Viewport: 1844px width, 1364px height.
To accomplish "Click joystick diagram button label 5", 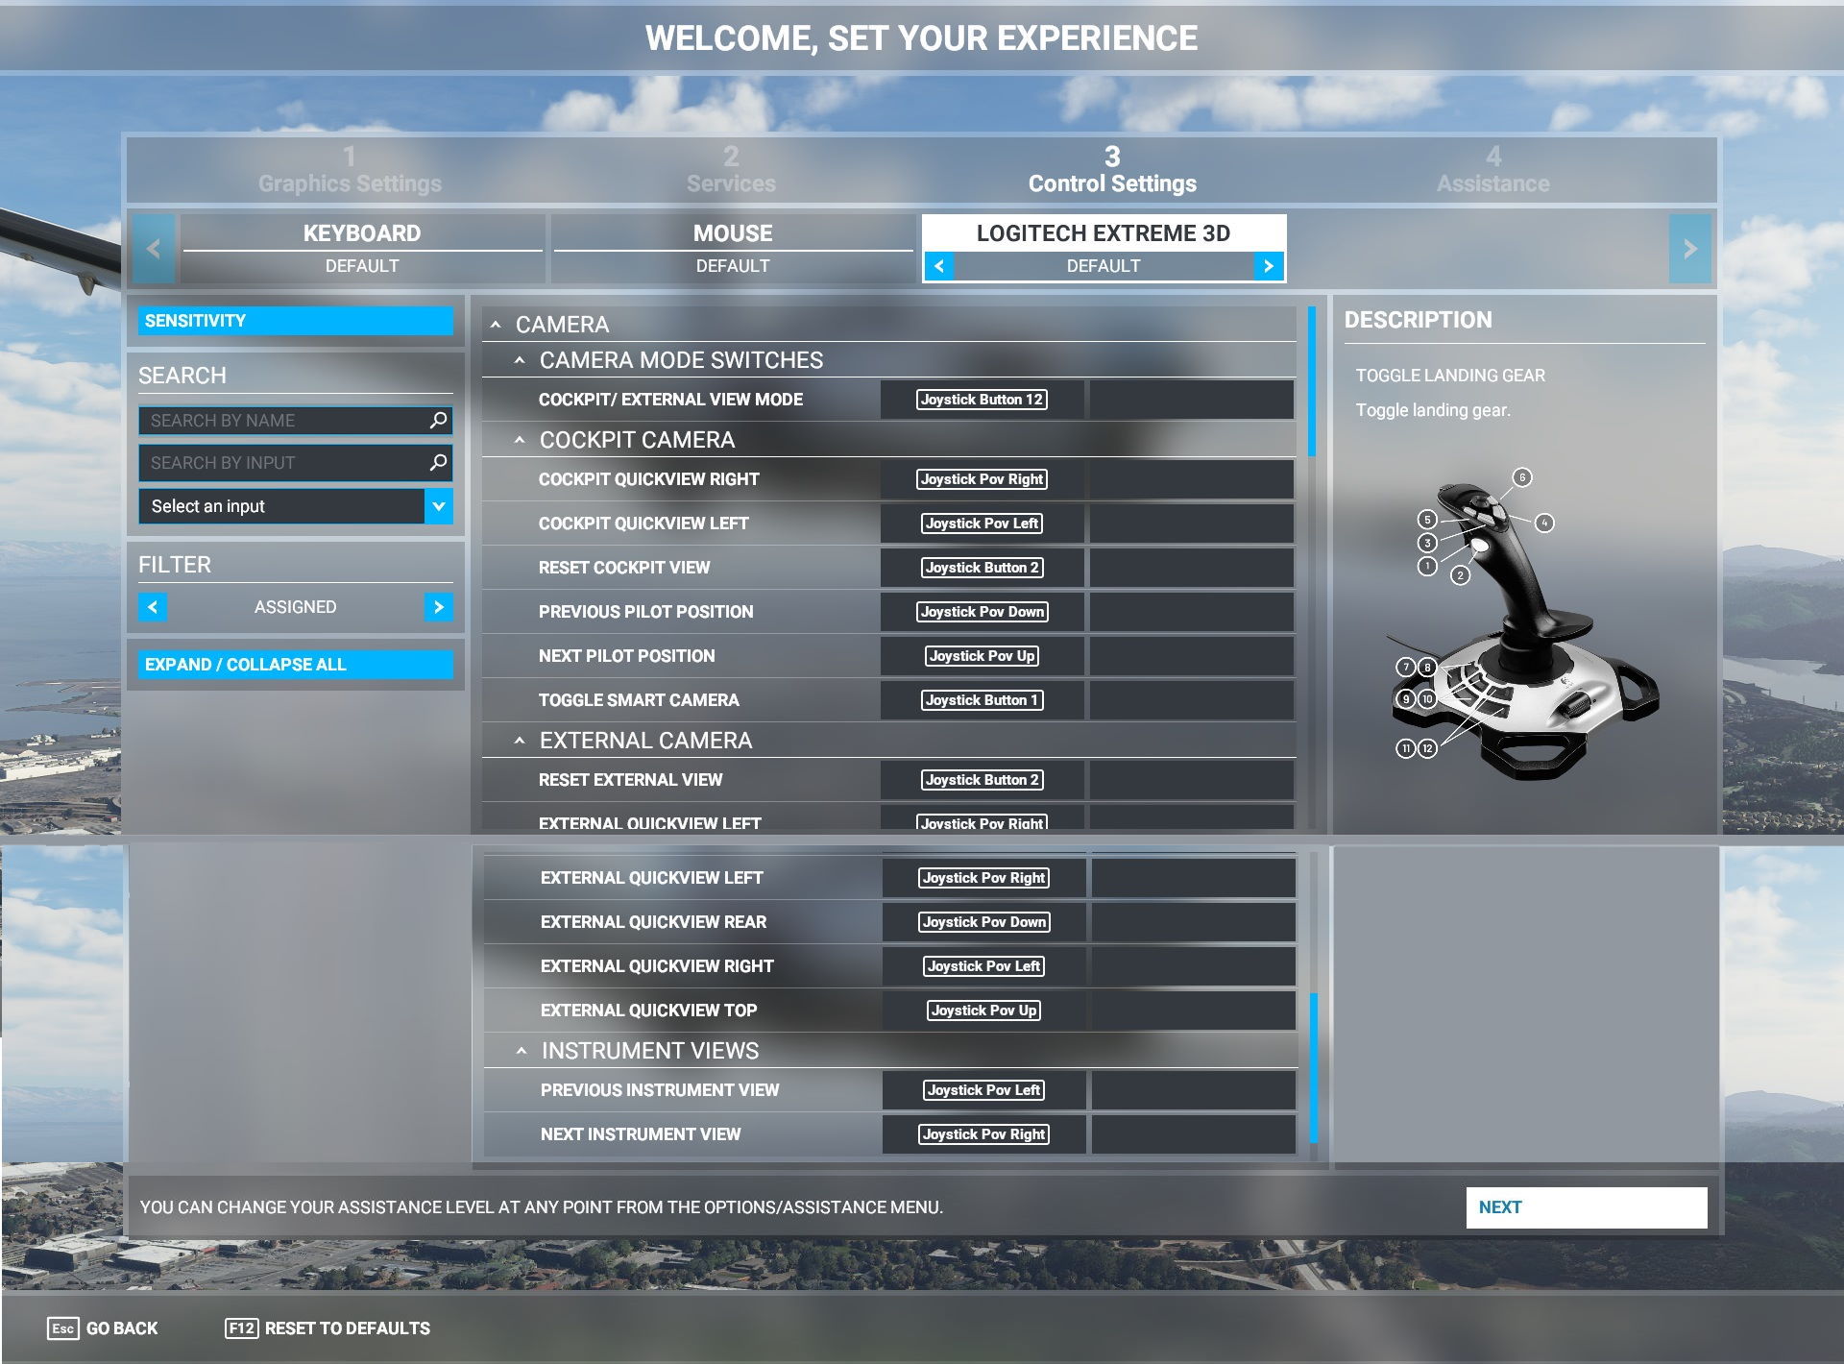I will tap(1427, 520).
